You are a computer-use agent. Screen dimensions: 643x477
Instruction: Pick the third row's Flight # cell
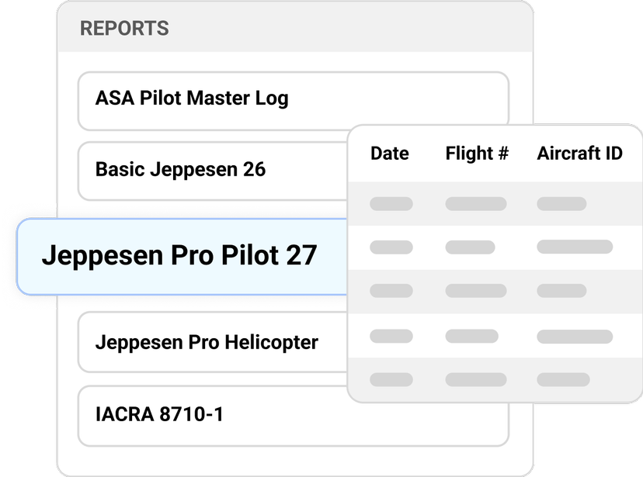tap(476, 291)
